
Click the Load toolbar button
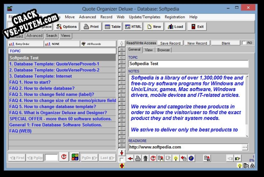pos(175,27)
